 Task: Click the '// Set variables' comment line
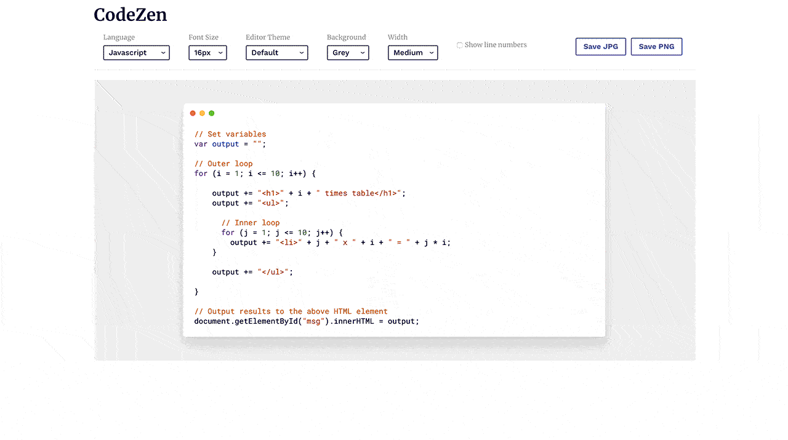click(x=230, y=134)
